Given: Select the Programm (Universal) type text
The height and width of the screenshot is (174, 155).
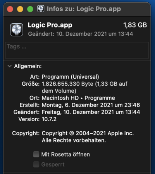Looking at the screenshot, I should pyautogui.click(x=71, y=77).
